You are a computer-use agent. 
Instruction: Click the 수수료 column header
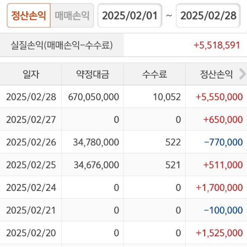(x=154, y=75)
